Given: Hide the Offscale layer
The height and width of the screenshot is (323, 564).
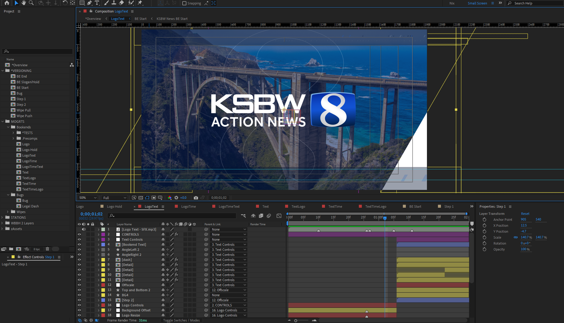Looking at the screenshot, I should pyautogui.click(x=79, y=285).
